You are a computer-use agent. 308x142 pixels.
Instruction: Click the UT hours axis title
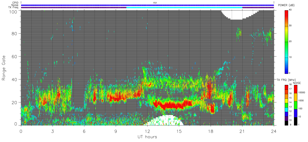coord(147,137)
